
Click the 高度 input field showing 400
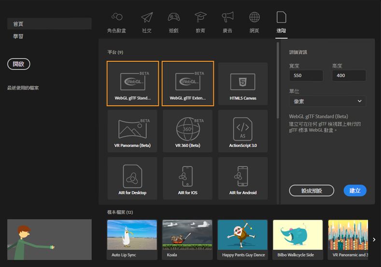(349, 75)
